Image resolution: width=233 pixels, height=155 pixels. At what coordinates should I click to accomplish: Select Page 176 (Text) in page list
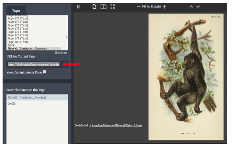pyautogui.click(x=18, y=28)
